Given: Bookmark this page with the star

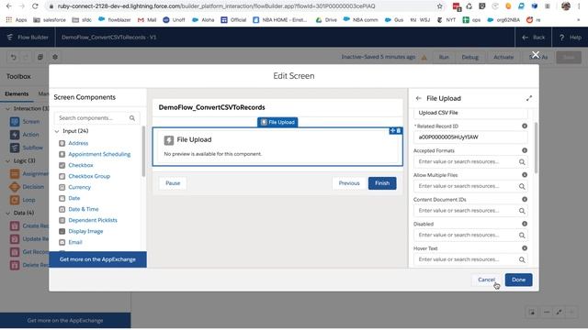Looking at the screenshot, I should coord(439,6).
